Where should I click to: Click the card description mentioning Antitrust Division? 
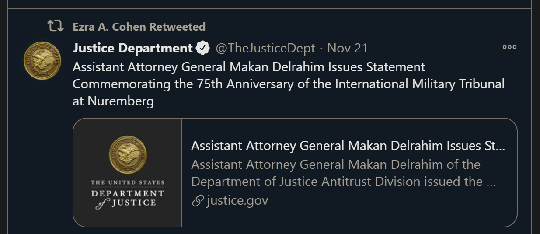click(x=343, y=173)
